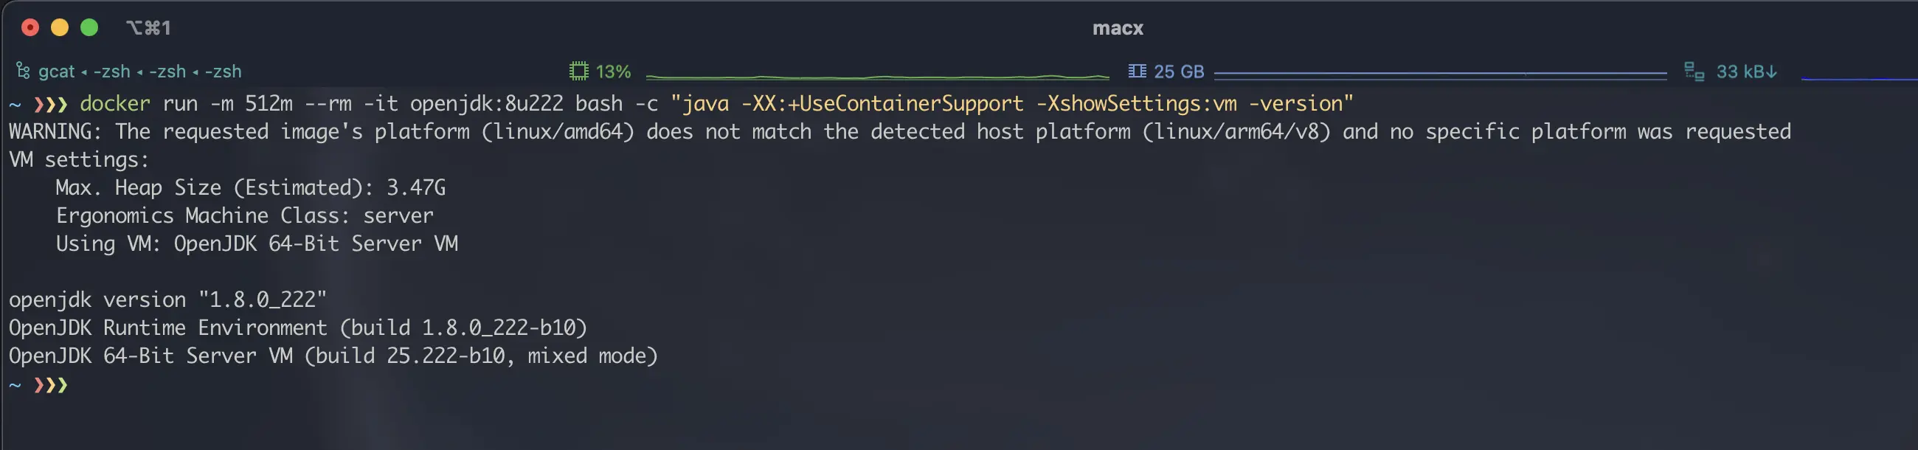Image resolution: width=1918 pixels, height=450 pixels.
Task: Select the first -zsh job after gcat
Action: (x=111, y=72)
